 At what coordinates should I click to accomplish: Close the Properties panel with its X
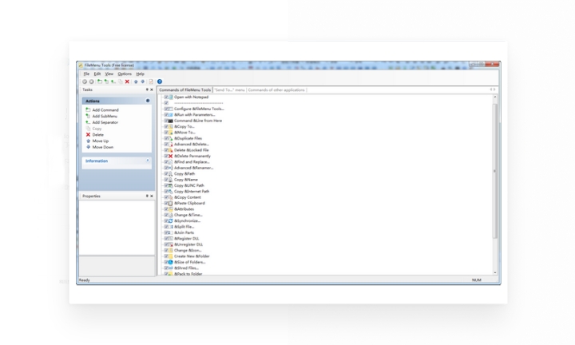(x=152, y=196)
